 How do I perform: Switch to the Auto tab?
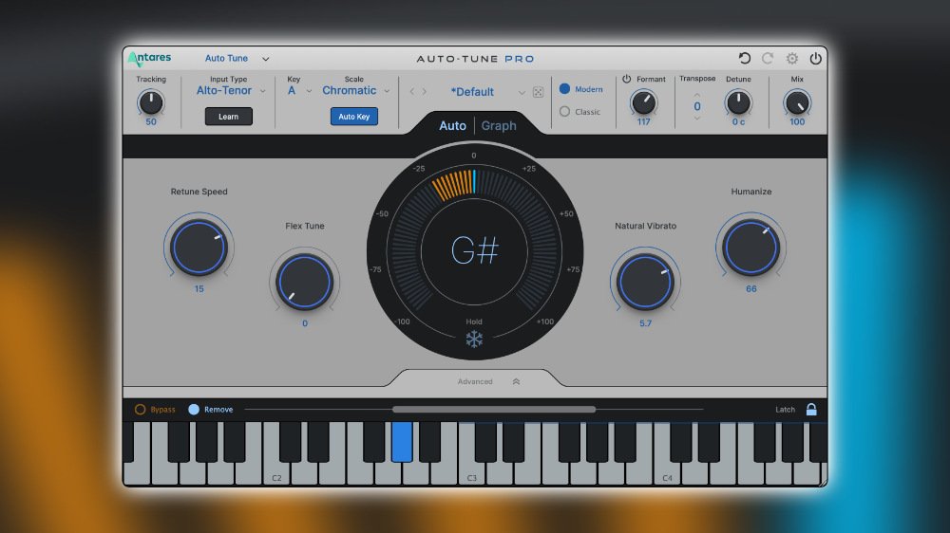(452, 126)
